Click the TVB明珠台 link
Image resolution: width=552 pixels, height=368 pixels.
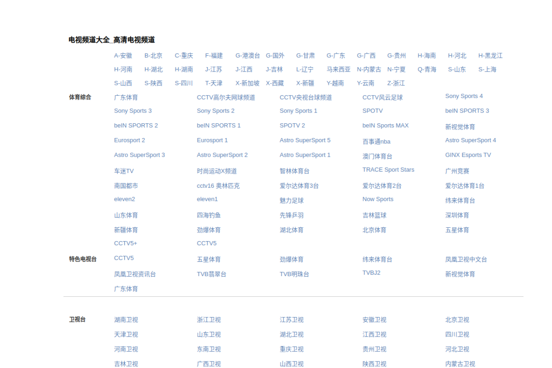pos(294,274)
